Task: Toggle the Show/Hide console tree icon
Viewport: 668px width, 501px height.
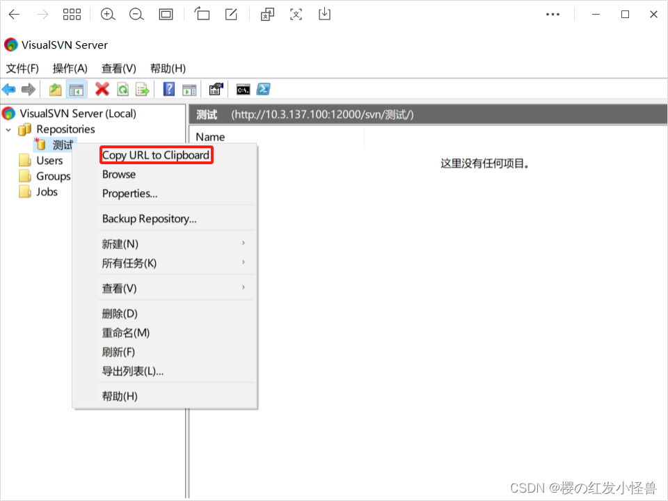Action: (x=77, y=90)
